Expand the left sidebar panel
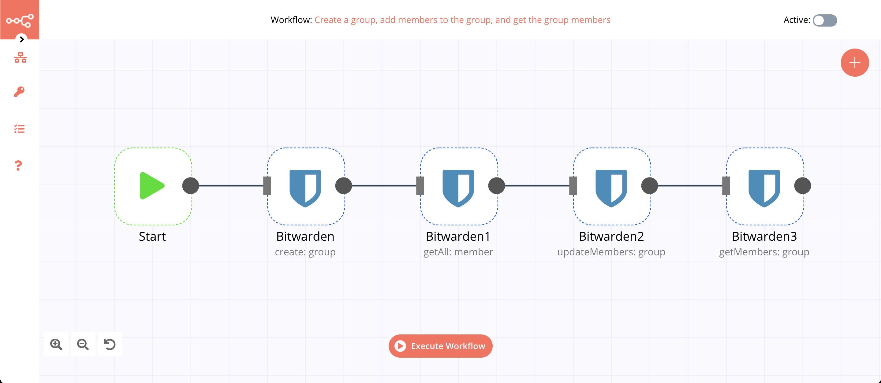Screen dimensions: 881x383 coord(21,39)
